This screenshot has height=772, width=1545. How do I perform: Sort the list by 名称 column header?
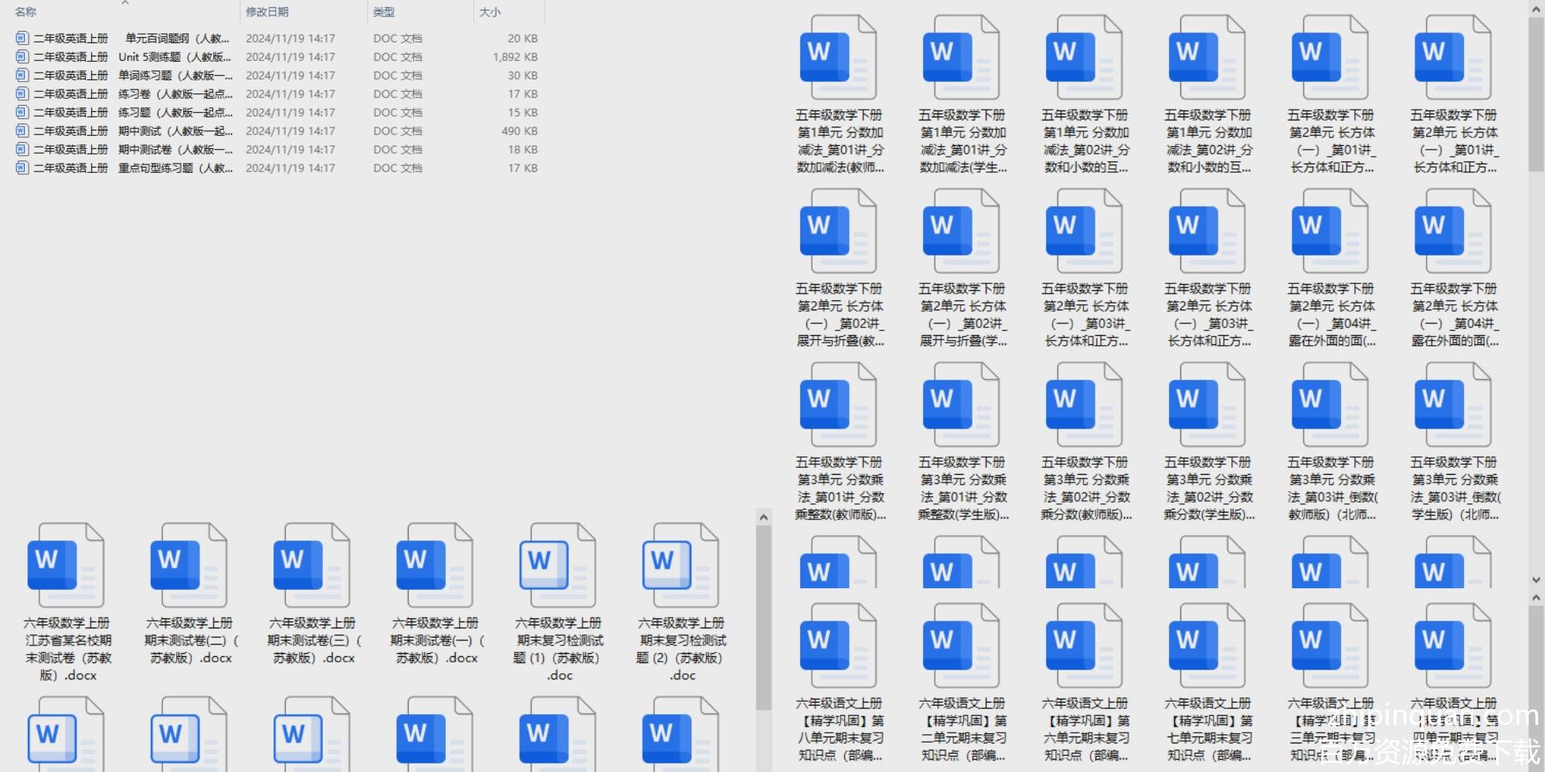click(x=25, y=12)
